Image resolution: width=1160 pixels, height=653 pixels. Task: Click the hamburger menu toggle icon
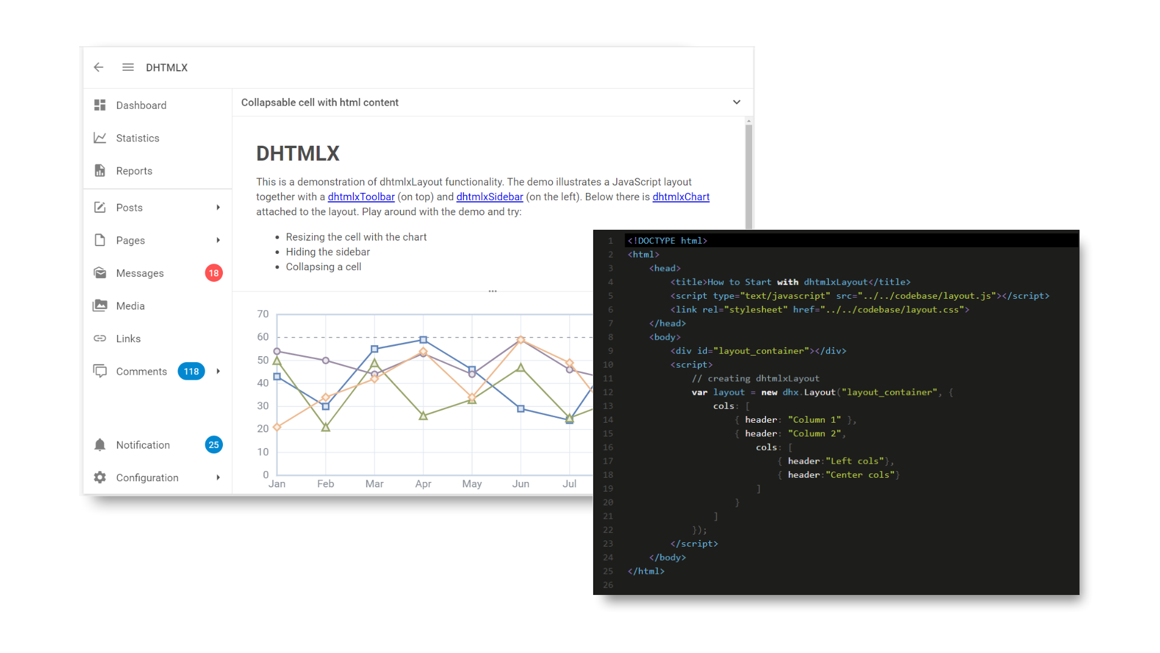click(x=127, y=67)
